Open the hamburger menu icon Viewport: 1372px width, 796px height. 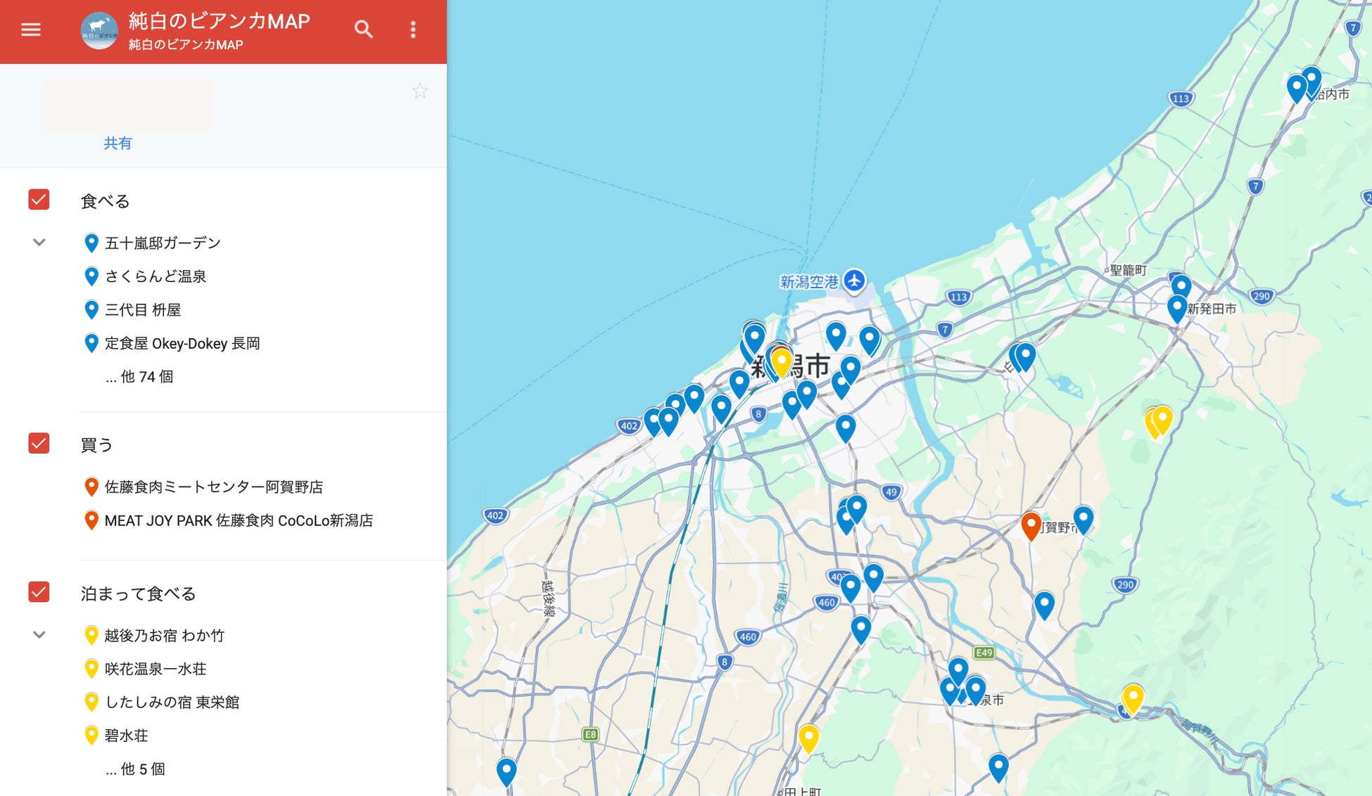point(31,30)
